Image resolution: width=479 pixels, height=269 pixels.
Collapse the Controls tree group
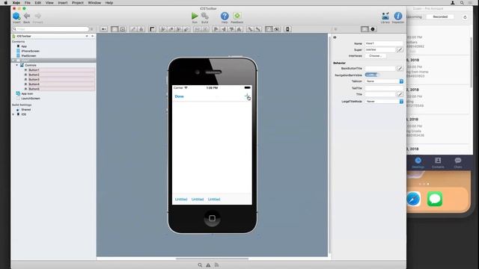coord(16,65)
